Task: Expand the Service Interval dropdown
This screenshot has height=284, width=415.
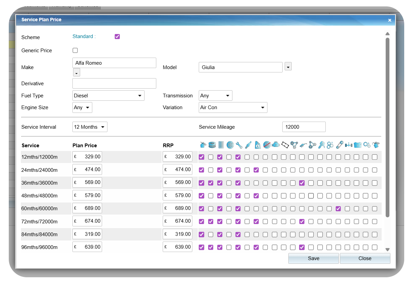Action: pos(90,127)
